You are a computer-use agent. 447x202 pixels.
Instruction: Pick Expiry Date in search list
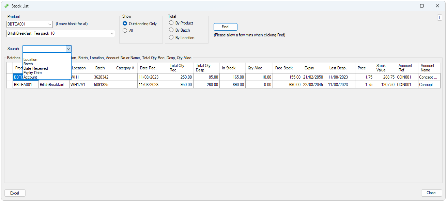(33, 73)
